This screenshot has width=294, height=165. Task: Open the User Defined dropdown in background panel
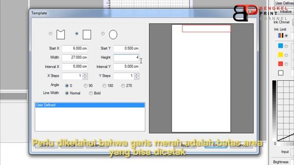click(x=284, y=3)
